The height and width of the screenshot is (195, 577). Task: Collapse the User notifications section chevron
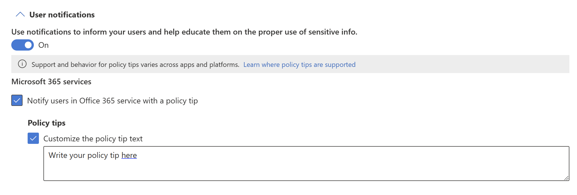coord(20,15)
